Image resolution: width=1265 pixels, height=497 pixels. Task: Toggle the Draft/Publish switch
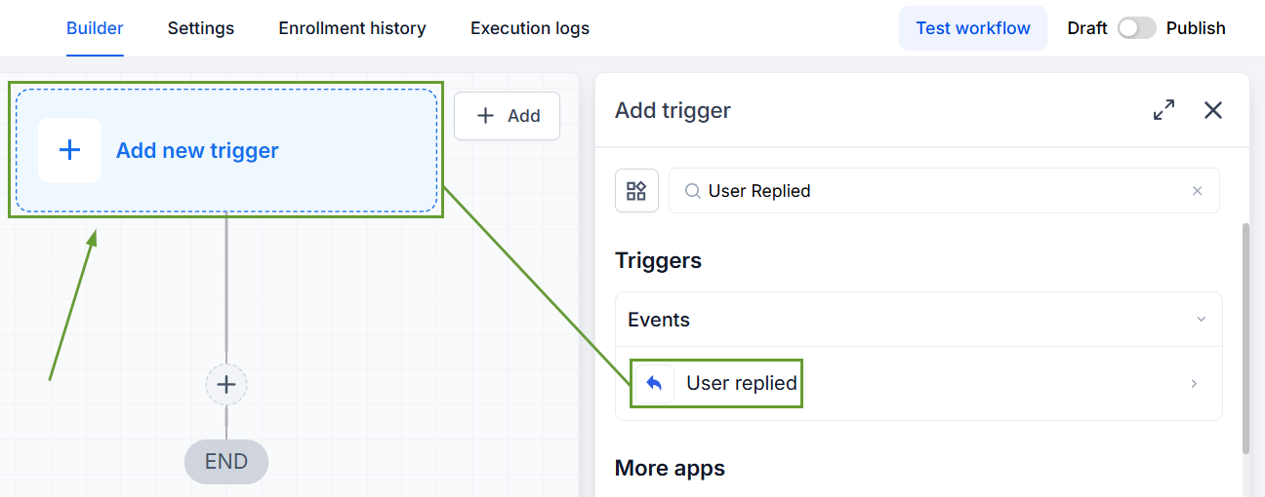(x=1136, y=28)
